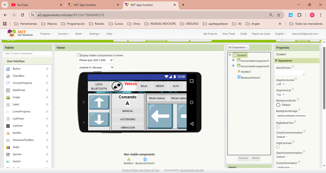The image size is (326, 173).
Task: Click the large left arrow image button
Action: pos(160,116)
